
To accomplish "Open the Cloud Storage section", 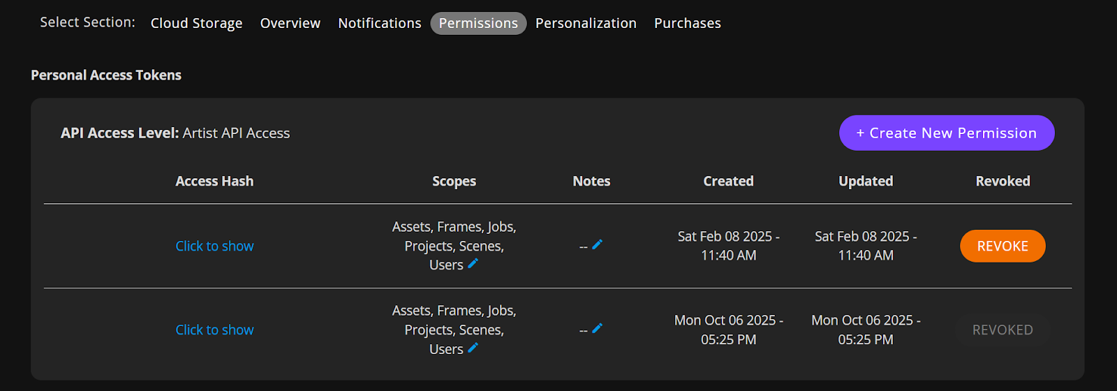I will click(x=196, y=23).
